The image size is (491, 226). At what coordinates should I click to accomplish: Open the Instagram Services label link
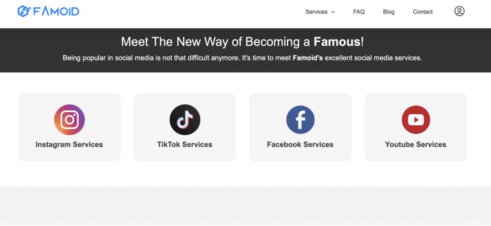coord(69,144)
